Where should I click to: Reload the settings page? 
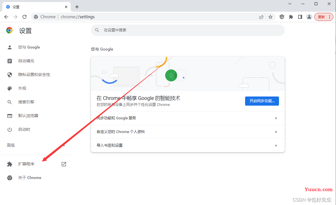[25, 17]
